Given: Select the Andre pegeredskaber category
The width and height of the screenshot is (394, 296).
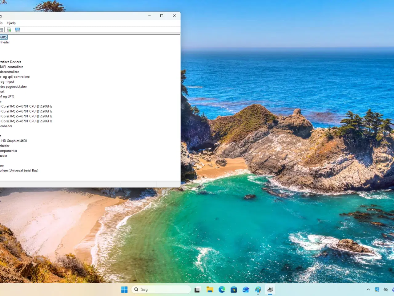Looking at the screenshot, I should click(x=13, y=86).
